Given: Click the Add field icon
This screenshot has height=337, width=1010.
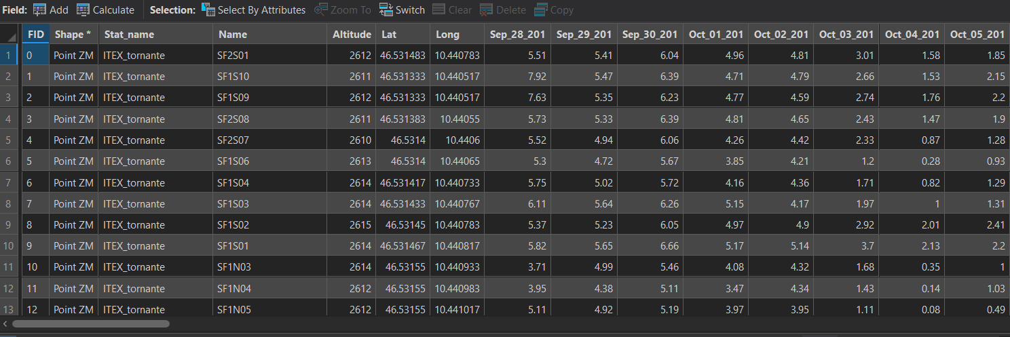Looking at the screenshot, I should [x=40, y=10].
